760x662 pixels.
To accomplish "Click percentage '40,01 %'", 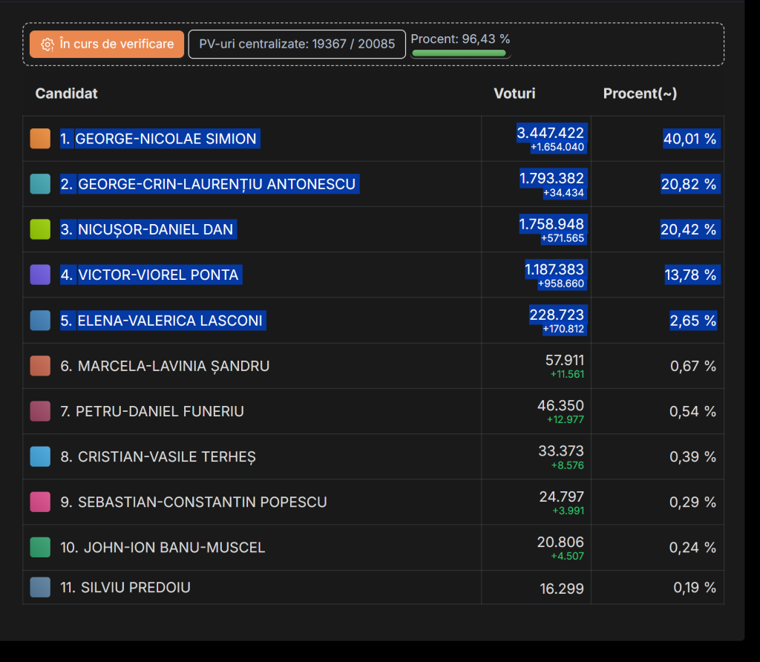I will pos(689,139).
